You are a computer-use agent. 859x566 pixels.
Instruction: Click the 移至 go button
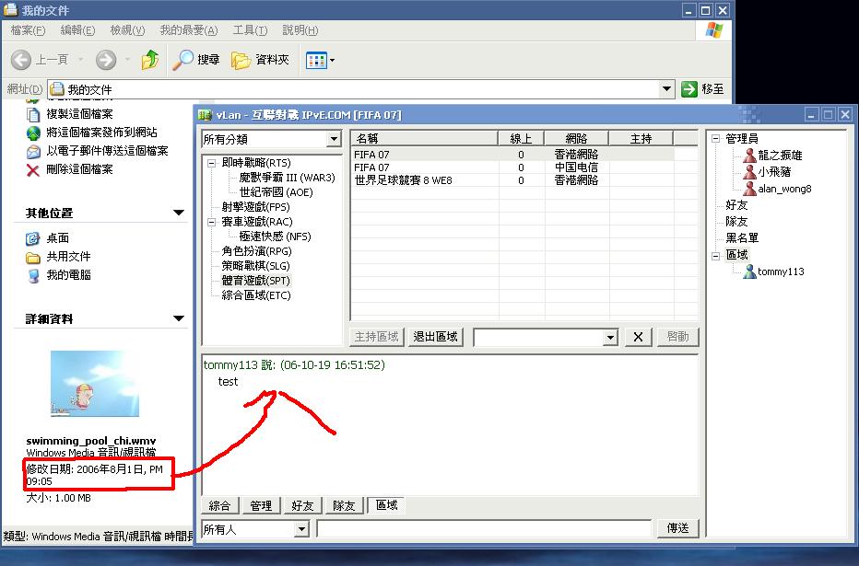tap(702, 88)
